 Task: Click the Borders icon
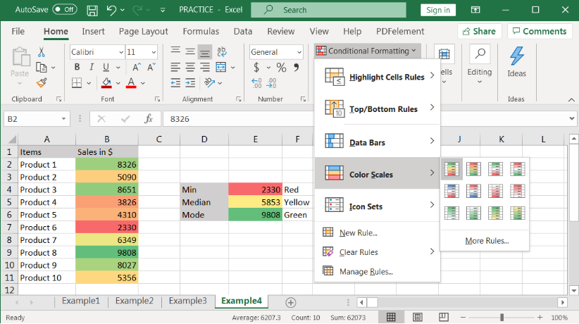coord(77,82)
